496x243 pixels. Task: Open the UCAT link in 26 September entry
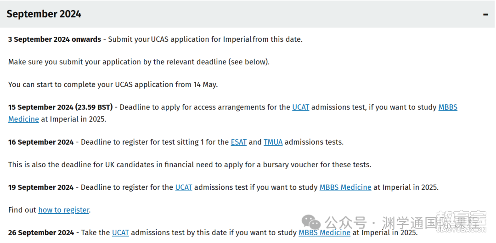(x=120, y=232)
